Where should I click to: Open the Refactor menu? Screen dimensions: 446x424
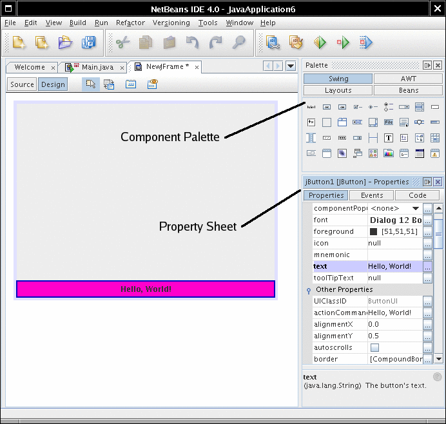click(x=130, y=23)
